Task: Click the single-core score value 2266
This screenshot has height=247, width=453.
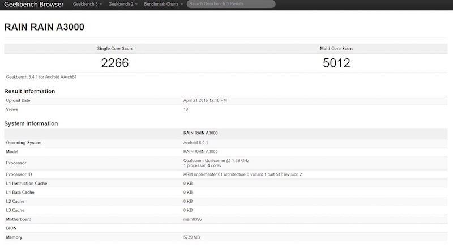Action: coord(115,63)
